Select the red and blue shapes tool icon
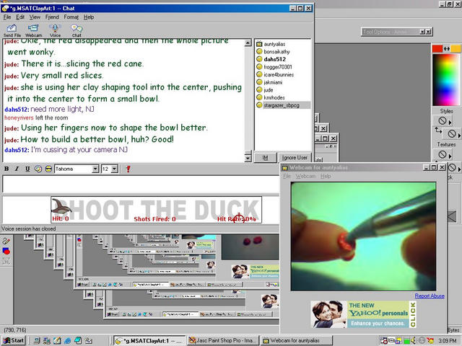The image size is (462, 346). [6, 251]
